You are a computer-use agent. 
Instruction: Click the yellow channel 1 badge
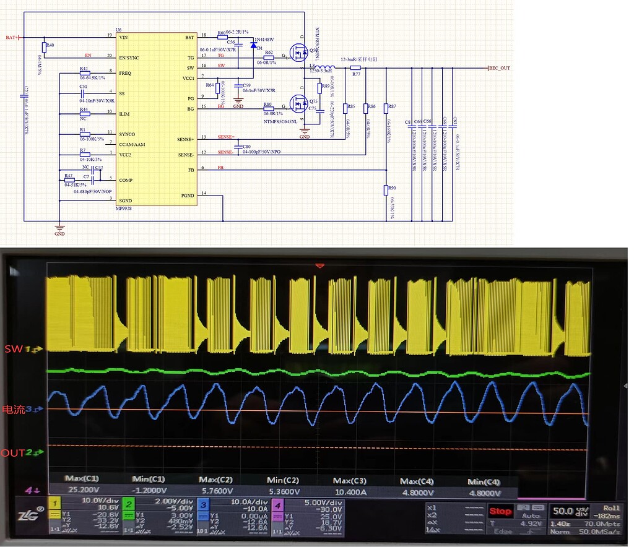point(54,503)
